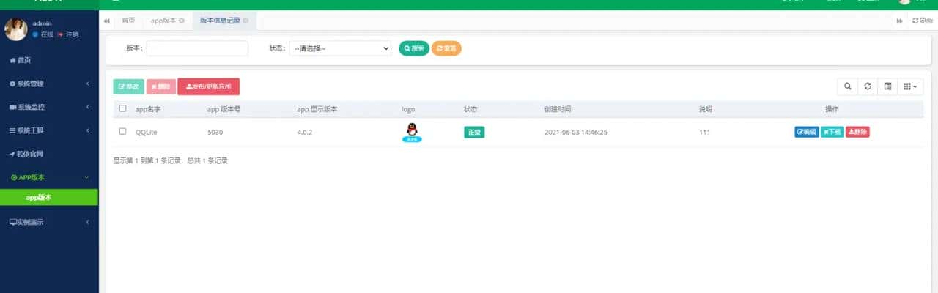The height and width of the screenshot is (293, 938).
Task: Open the 状态 请选择 dropdown
Action: click(341, 48)
